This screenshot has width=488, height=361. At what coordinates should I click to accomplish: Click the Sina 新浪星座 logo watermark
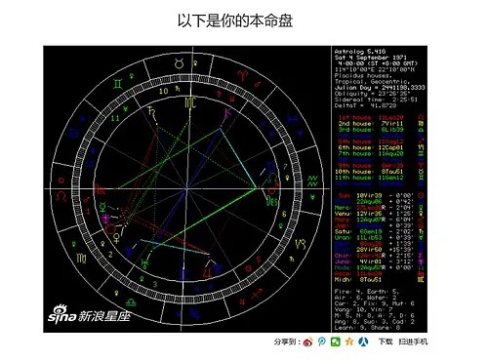click(89, 314)
